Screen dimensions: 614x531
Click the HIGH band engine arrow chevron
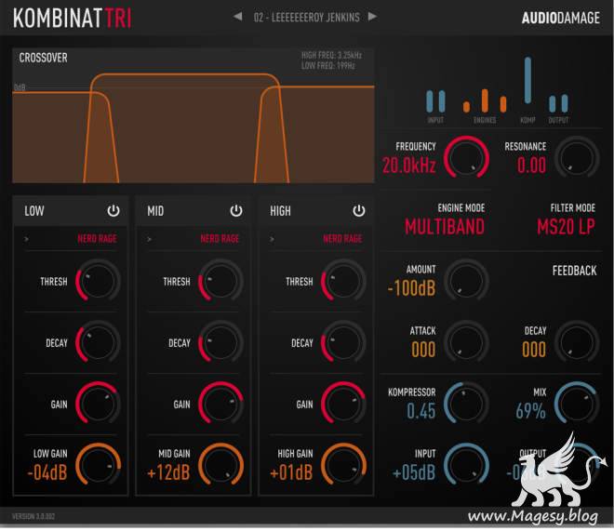tap(272, 239)
